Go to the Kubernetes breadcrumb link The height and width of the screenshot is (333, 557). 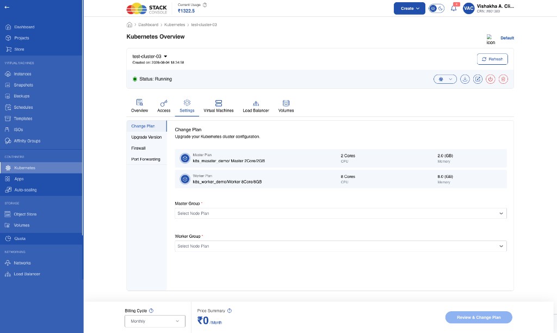point(175,25)
